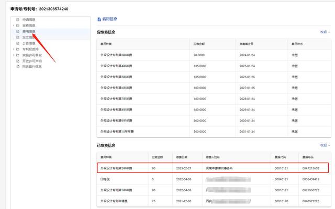Click the file icon beside 申请信息
Screen dimensions: 335x209
[18, 20]
